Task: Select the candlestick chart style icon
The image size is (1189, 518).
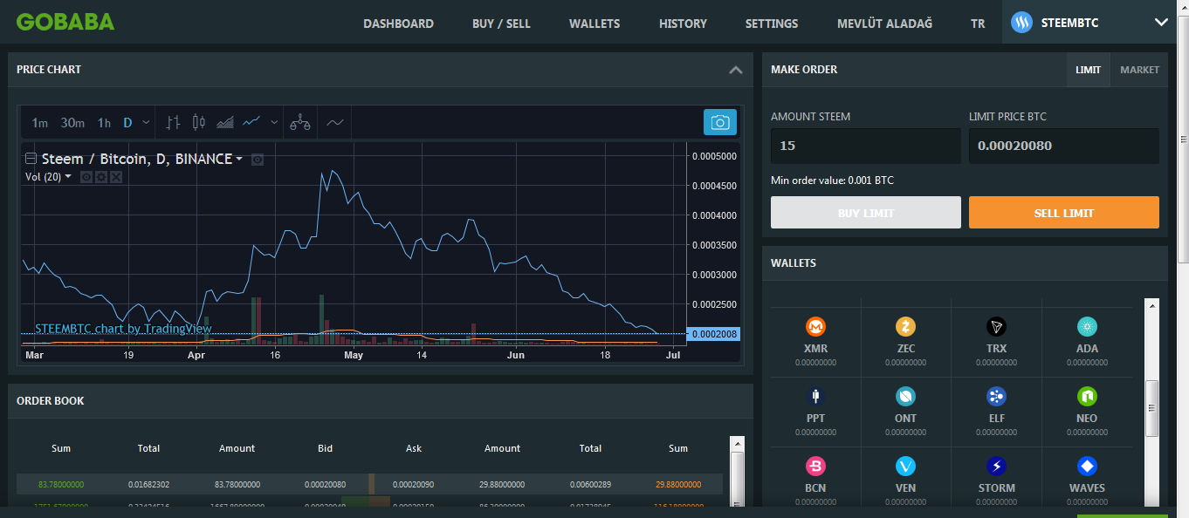Action: tap(198, 123)
